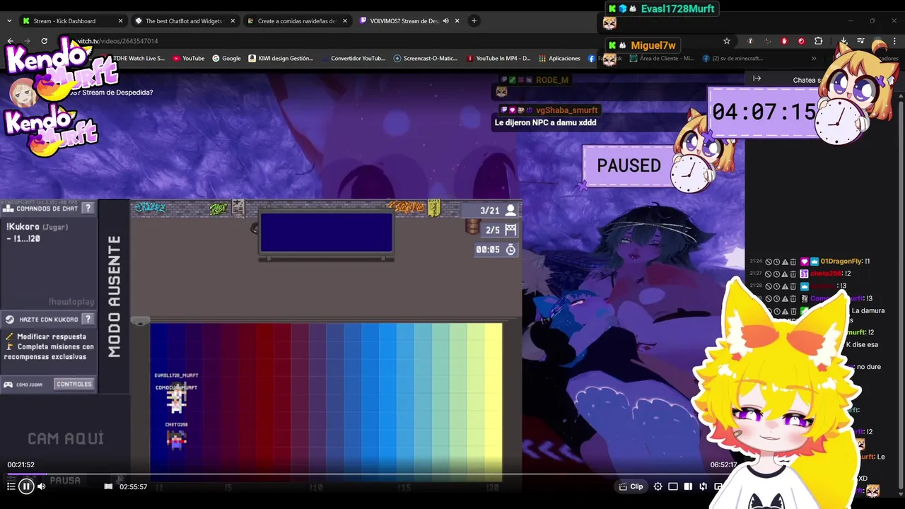Screen dimensions: 905x509
Task: Open help for Hazte con Kukoro
Action: click(88, 319)
